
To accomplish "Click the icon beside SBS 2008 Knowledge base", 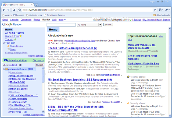I will pos(49,114).
